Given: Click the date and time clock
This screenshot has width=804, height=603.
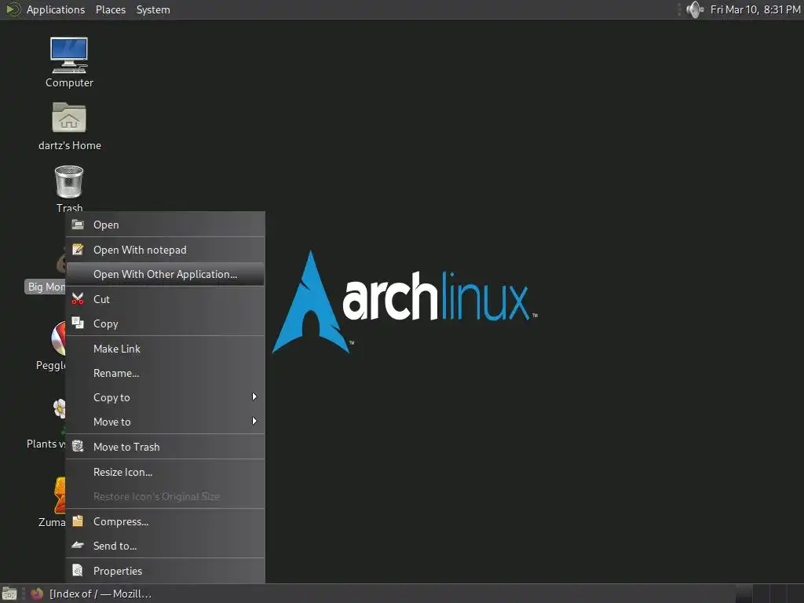Looking at the screenshot, I should [x=755, y=9].
